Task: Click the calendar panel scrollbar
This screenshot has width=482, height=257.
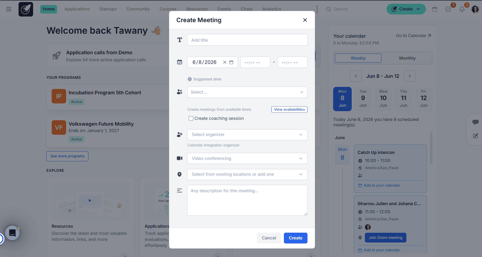Action: (431, 148)
